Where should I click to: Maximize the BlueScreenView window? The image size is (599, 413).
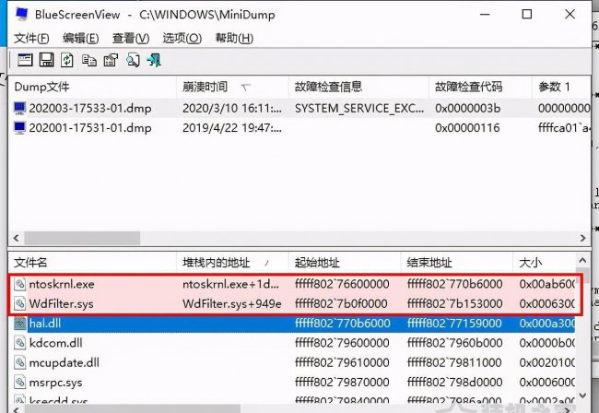[527, 15]
